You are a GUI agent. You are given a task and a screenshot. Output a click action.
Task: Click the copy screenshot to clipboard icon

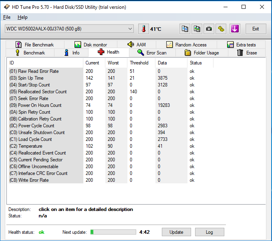197,29
